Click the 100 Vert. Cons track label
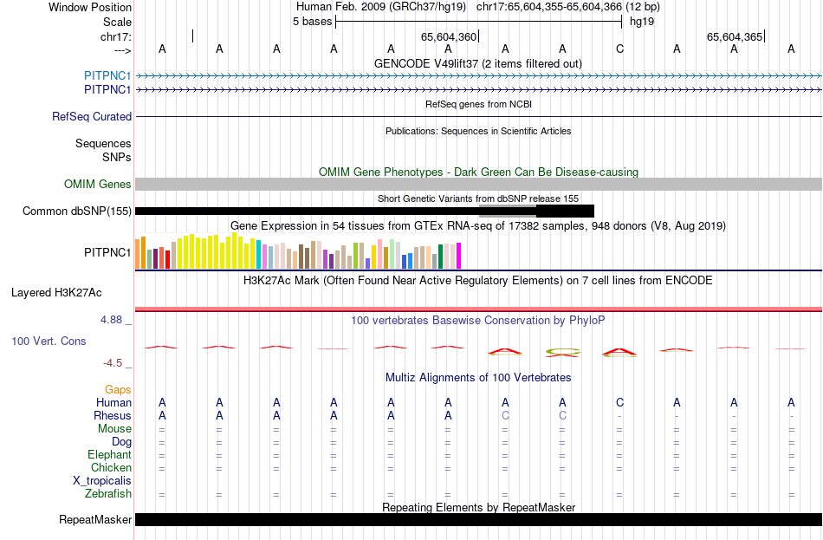823x540 pixels. [x=49, y=342]
